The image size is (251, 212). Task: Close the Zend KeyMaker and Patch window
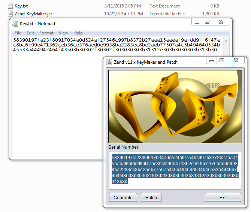pyautogui.click(x=236, y=60)
